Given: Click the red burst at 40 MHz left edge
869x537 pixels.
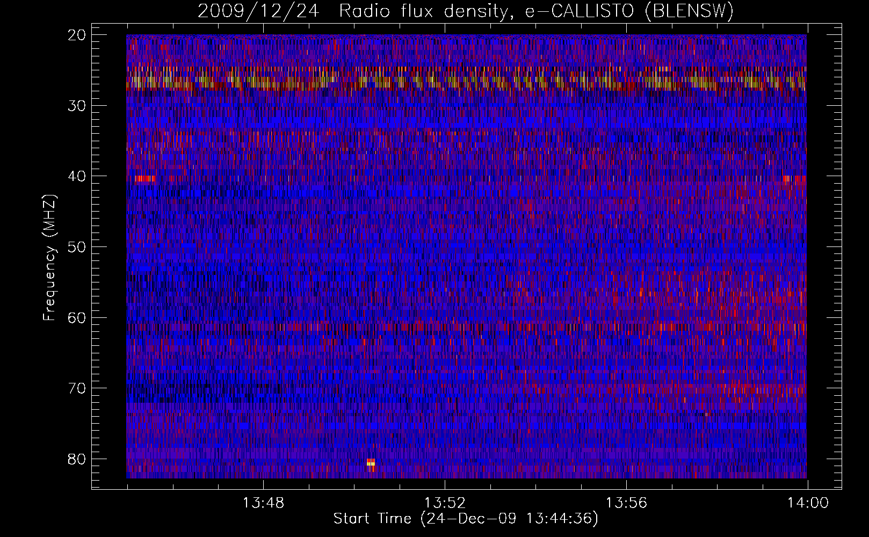Looking at the screenshot, I should pos(145,179).
